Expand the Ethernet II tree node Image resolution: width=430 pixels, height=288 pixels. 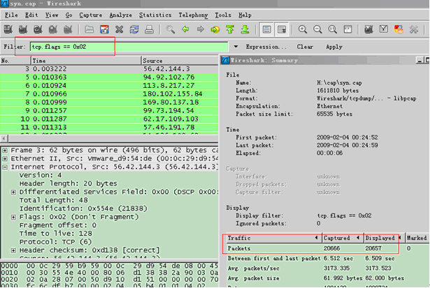point(5,158)
